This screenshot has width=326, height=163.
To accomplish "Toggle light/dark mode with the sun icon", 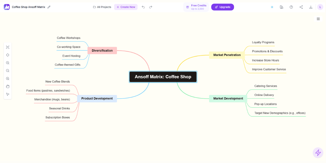I will pos(272,7).
